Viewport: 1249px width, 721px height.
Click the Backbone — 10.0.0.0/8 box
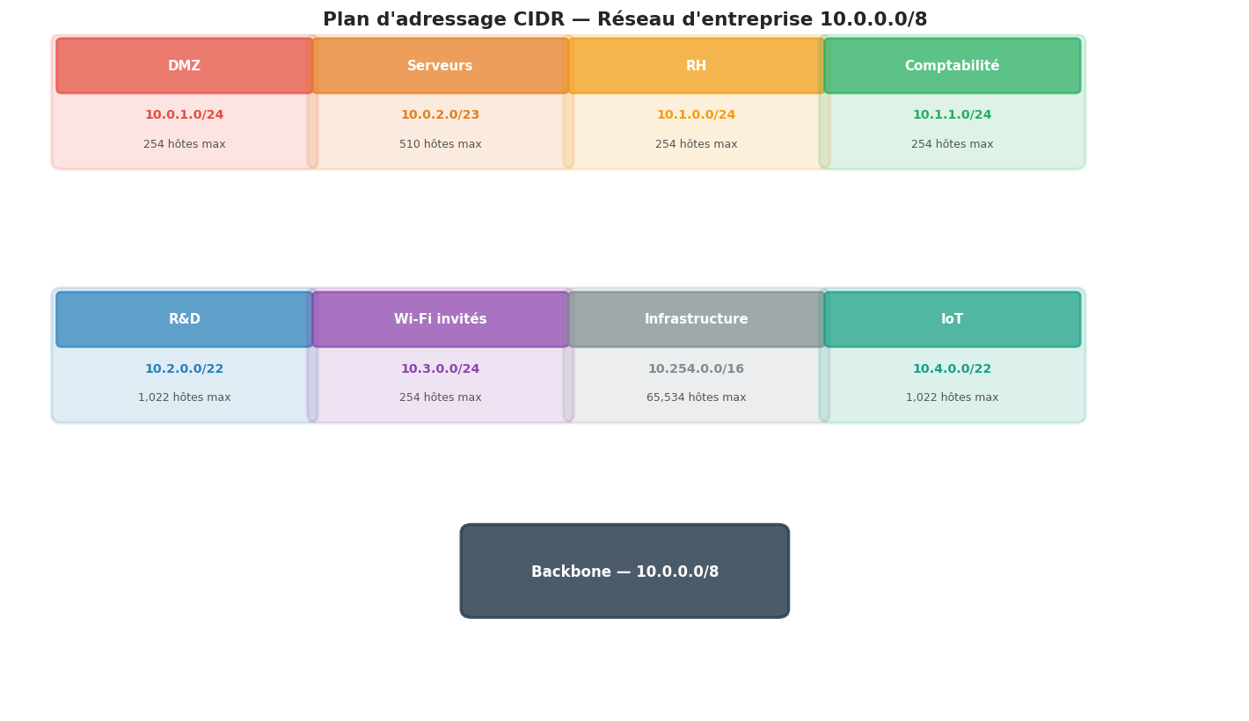(x=624, y=572)
